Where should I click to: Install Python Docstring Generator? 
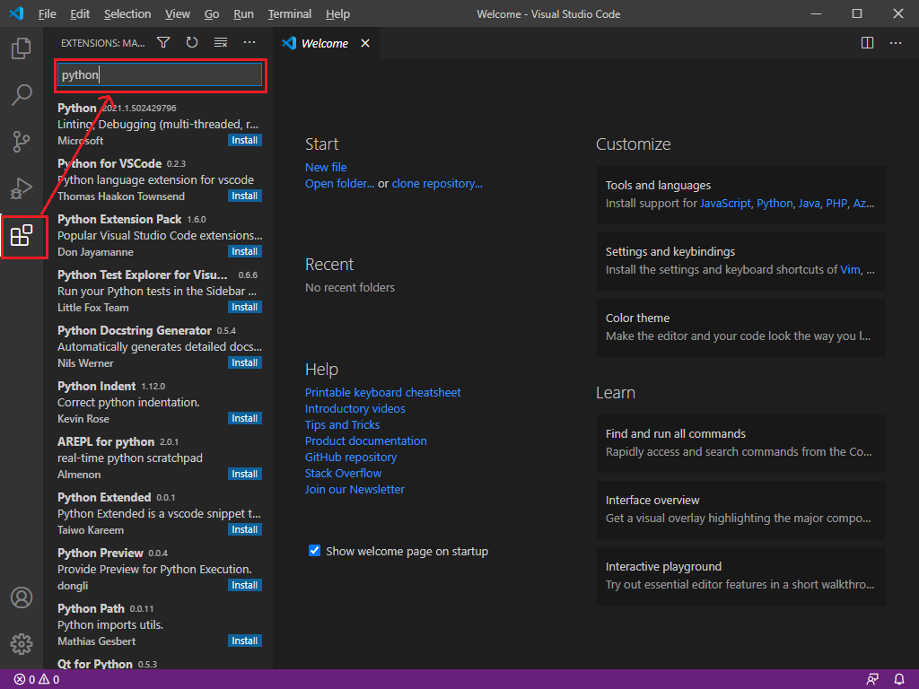(244, 362)
